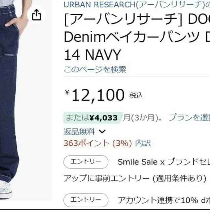
Task: Select the プランを選択 installment plan link
Action: pos(189,118)
